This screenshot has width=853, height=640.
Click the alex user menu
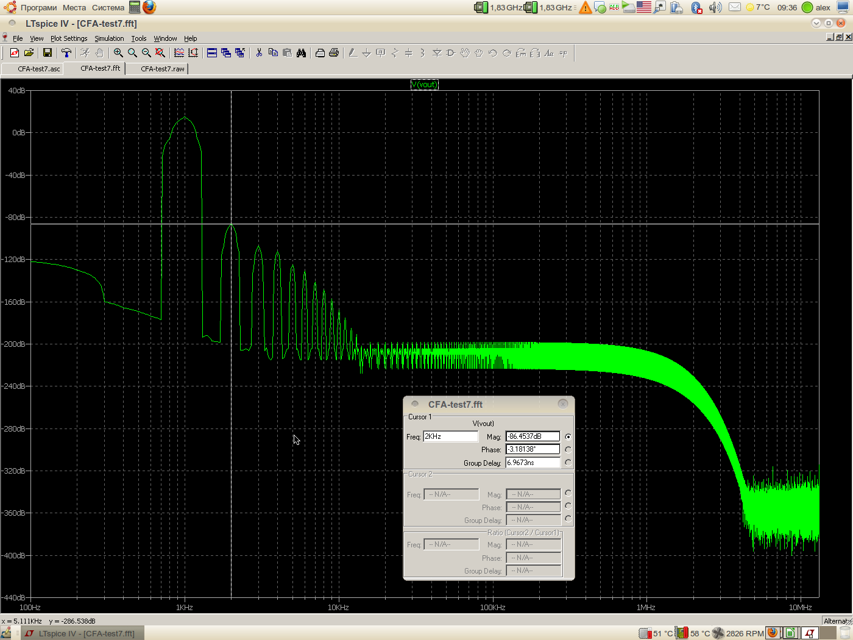(x=816, y=7)
